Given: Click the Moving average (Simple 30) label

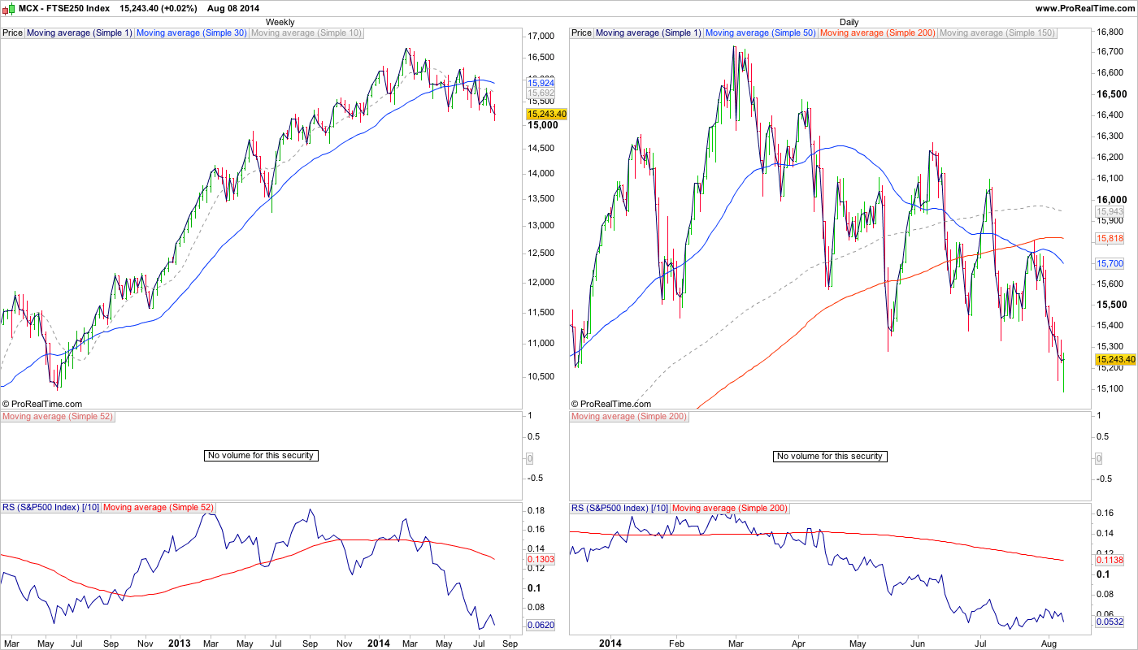Looking at the screenshot, I should pyautogui.click(x=191, y=33).
